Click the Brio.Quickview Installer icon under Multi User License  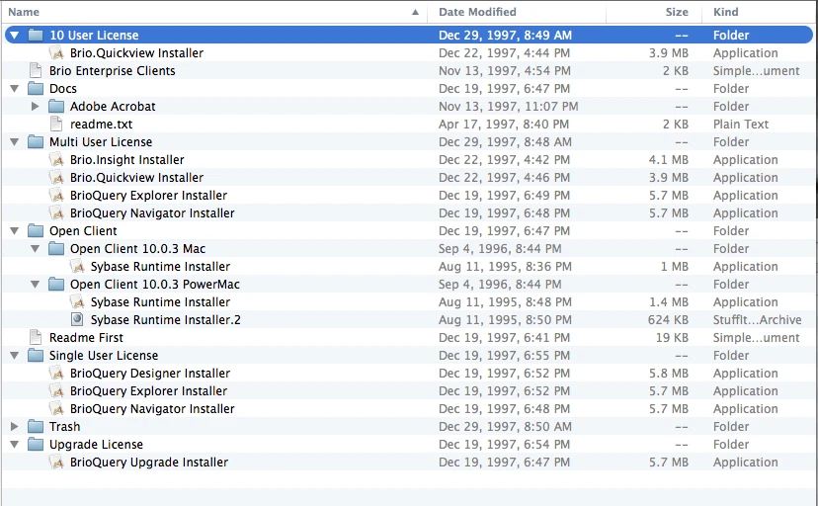pyautogui.click(x=56, y=177)
